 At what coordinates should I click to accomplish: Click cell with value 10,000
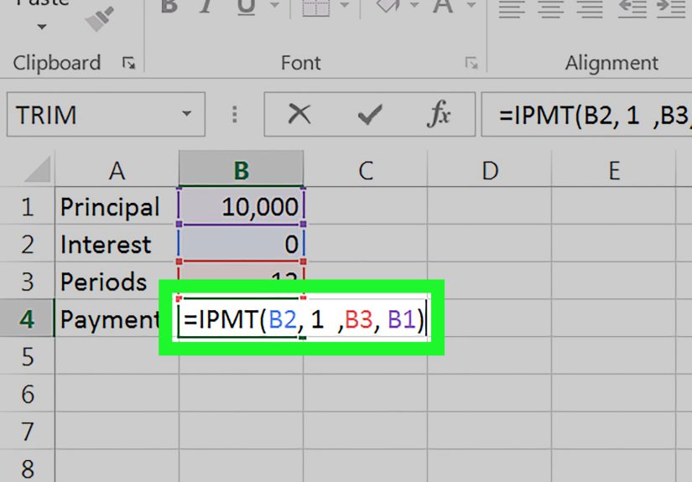coord(242,206)
